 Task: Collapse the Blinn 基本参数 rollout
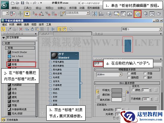point(127,83)
